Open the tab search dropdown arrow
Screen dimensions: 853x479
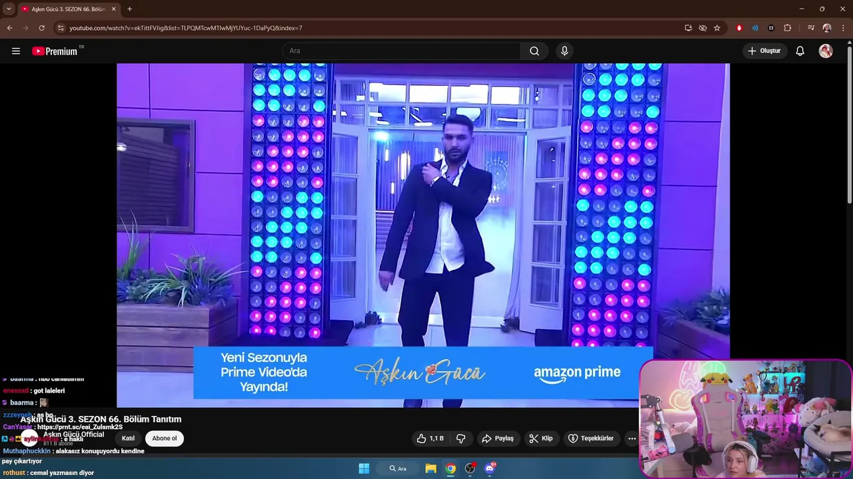tap(9, 9)
